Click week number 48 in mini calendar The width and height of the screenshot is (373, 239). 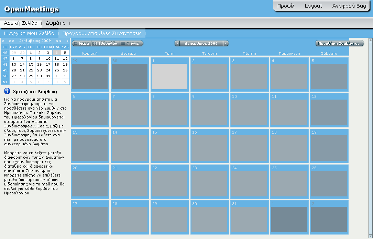[5, 64]
